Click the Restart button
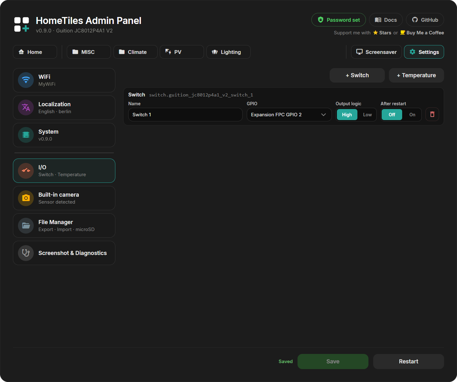This screenshot has height=382, width=457. 408,362
